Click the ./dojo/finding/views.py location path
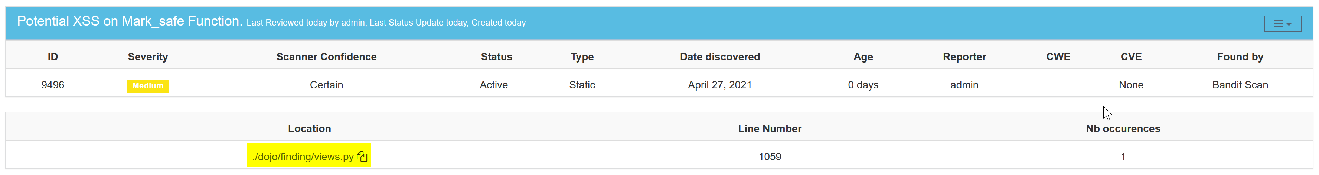 pyautogui.click(x=303, y=157)
